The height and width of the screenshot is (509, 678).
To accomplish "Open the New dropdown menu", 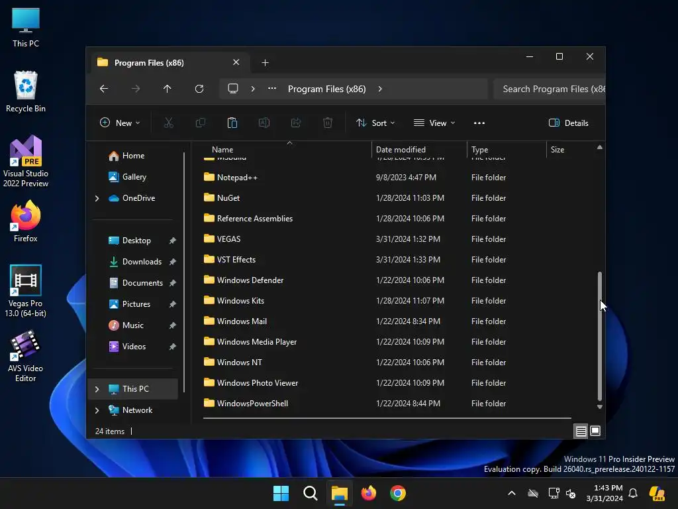I will pos(120,123).
